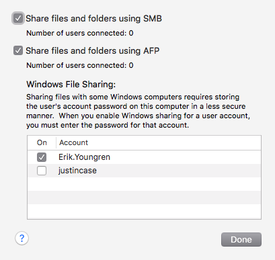Screen dimensions: 275x260
Task: Click the divider between On and Account headers
Action: point(56,142)
